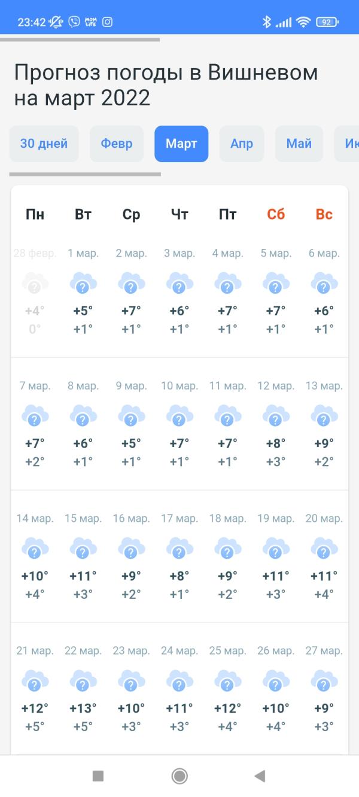Open Instagram notification in status bar

pos(107,22)
